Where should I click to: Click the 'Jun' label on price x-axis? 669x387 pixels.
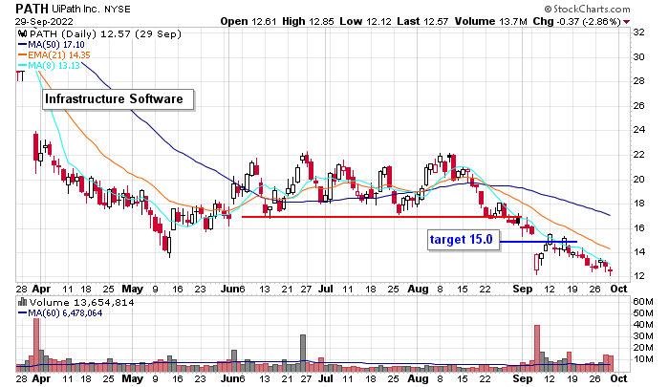tap(229, 289)
